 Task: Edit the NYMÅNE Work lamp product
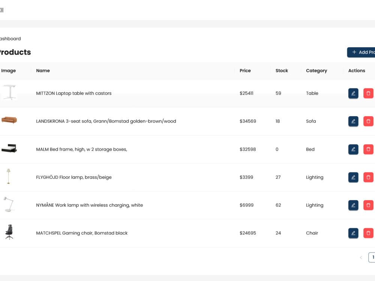click(x=353, y=205)
